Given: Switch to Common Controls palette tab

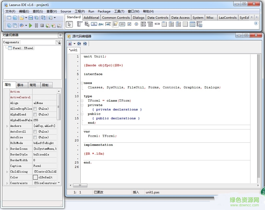Looking at the screenshot, I should (116, 18).
